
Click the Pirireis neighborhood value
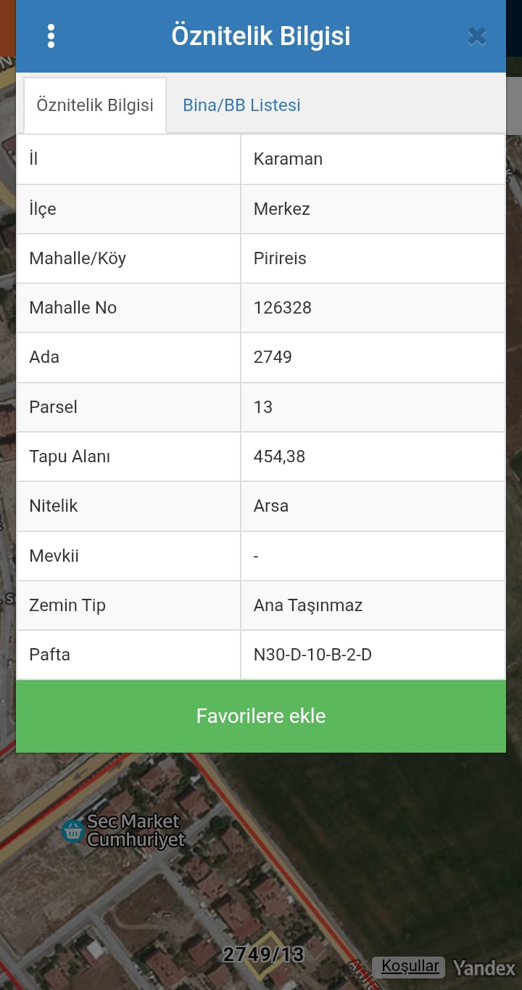click(280, 258)
